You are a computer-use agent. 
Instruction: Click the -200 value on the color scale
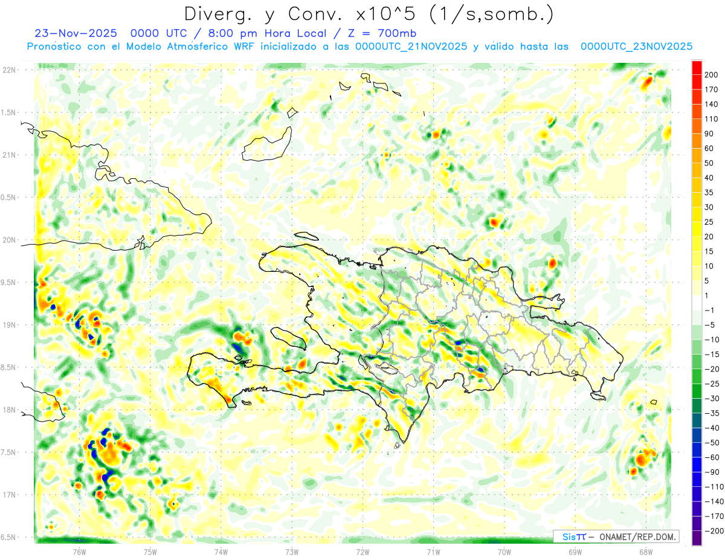tap(714, 530)
